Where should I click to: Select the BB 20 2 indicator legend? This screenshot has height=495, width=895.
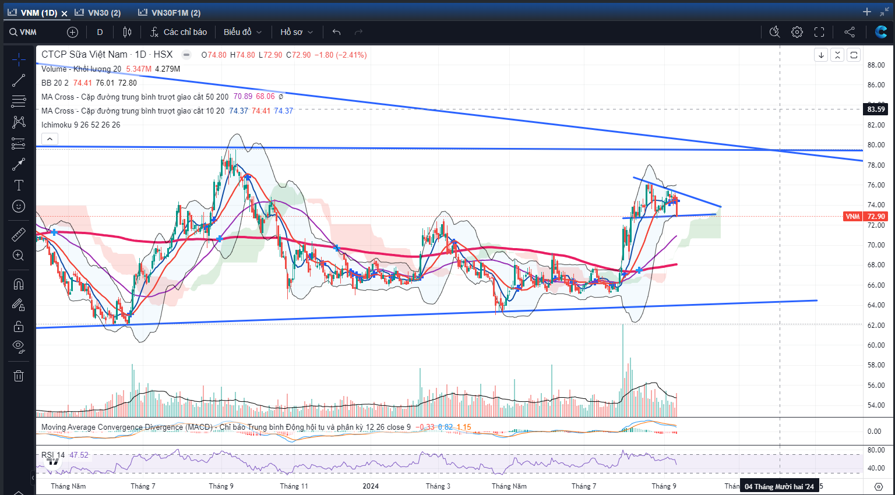pyautogui.click(x=55, y=83)
